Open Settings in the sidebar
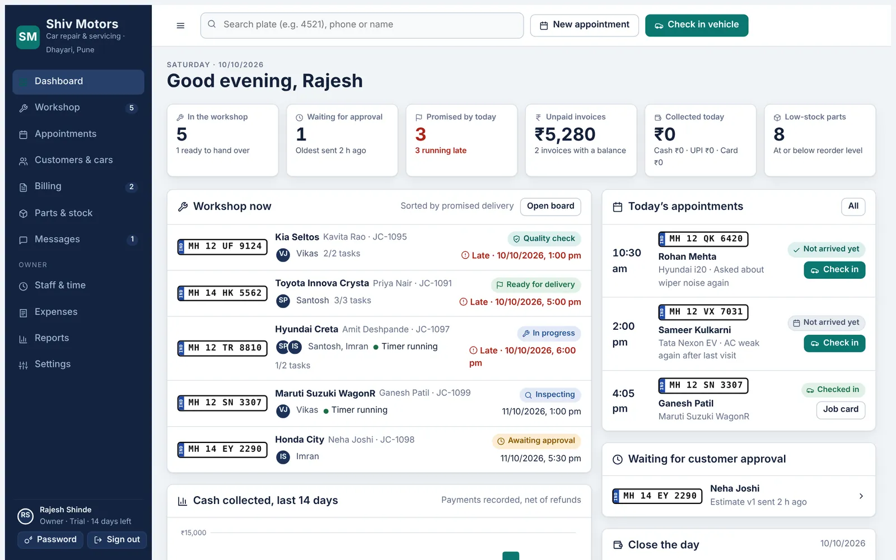This screenshot has height=560, width=896. [78, 365]
